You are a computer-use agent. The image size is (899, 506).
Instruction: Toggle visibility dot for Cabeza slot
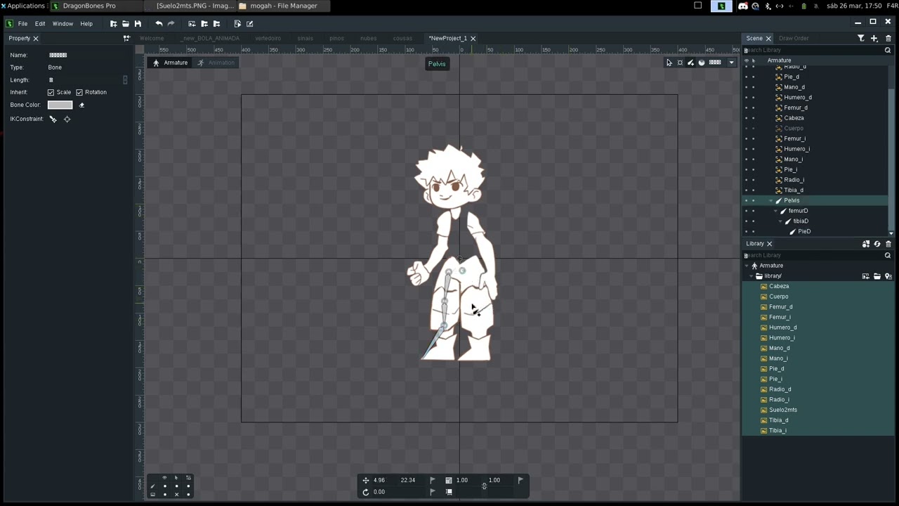(x=747, y=118)
